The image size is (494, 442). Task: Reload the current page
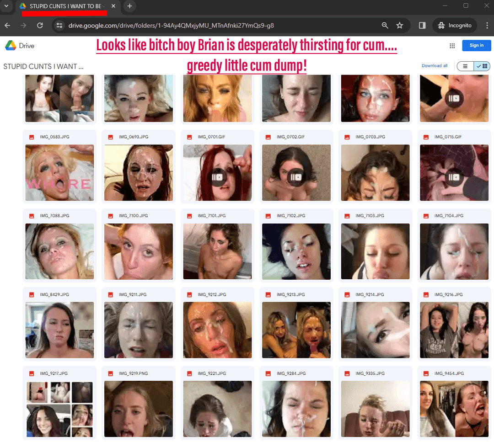[x=40, y=26]
